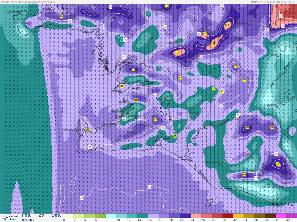Click the yellow 27 marker at Keflavíkurflugvöllur
The width and height of the screenshot is (297, 222).
tap(89, 130)
